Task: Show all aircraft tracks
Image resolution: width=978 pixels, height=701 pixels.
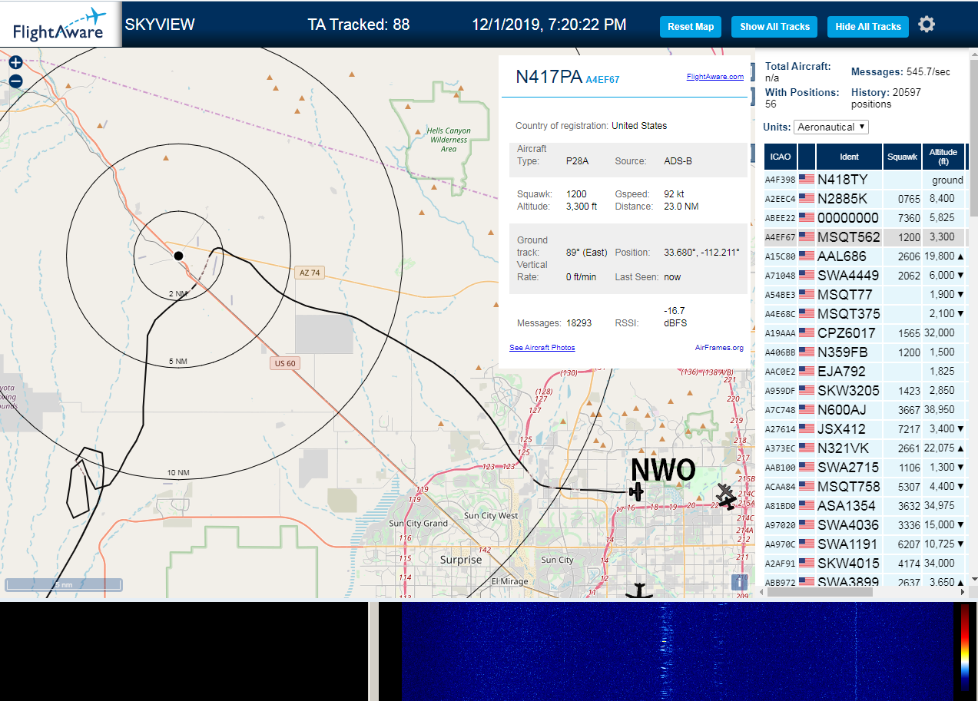Action: (774, 26)
